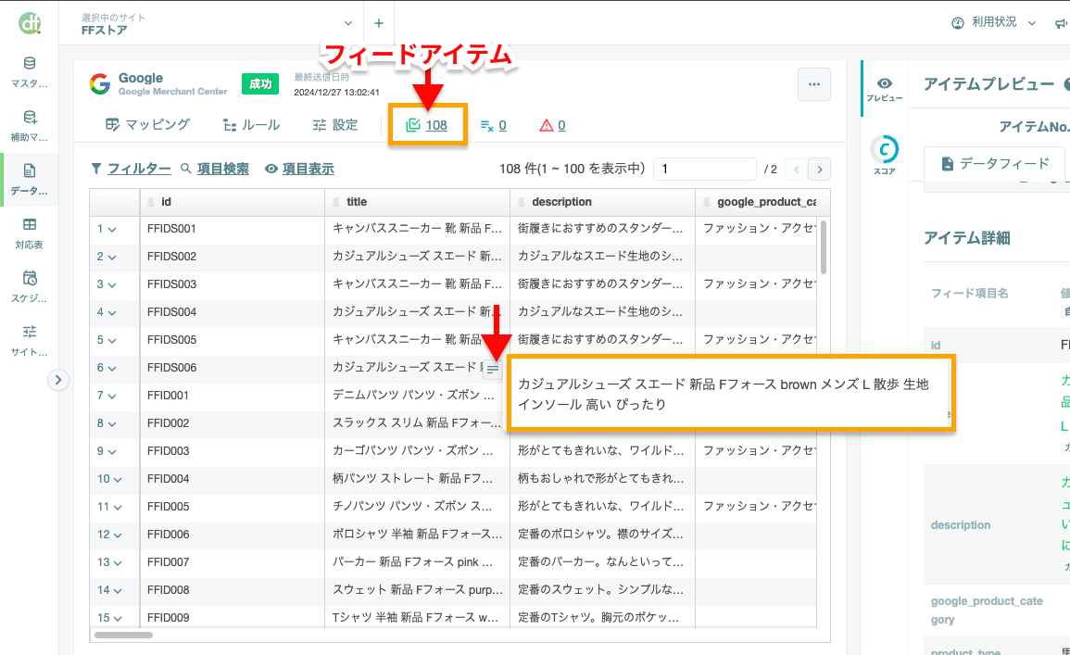Expand row 4 chevron
The height and width of the screenshot is (655, 1070).
point(113,313)
